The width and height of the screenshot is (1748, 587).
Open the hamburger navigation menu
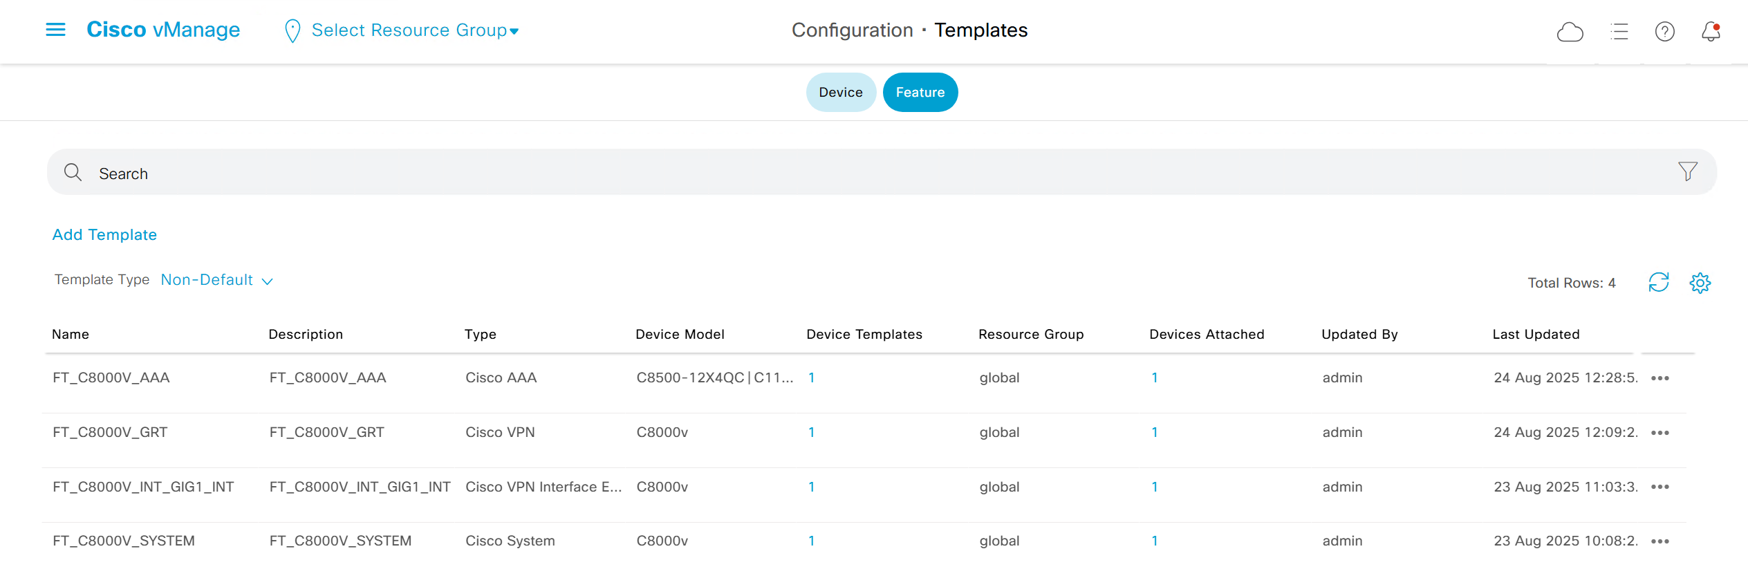pyautogui.click(x=55, y=30)
